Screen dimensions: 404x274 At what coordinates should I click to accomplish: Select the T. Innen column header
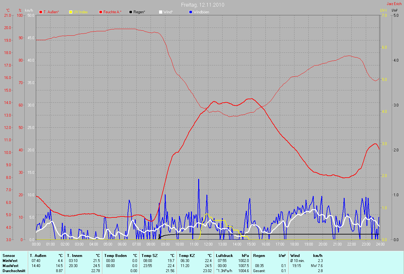pyautogui.click(x=74, y=255)
